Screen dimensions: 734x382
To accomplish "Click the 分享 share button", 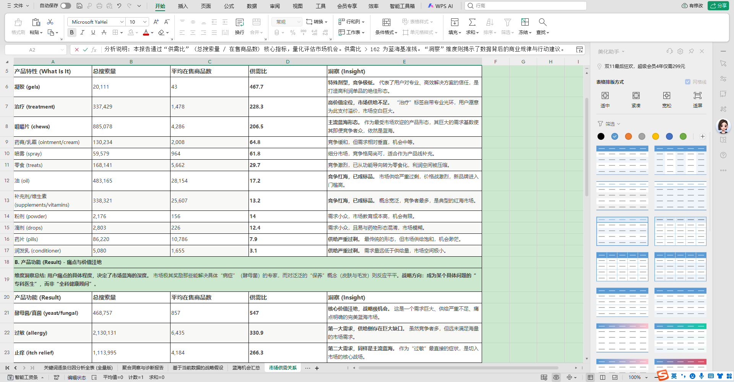I will coord(718,6).
